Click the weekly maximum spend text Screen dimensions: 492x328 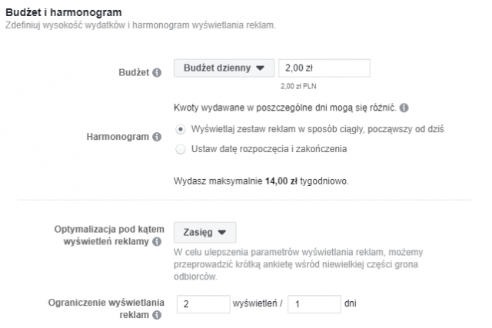[x=262, y=182]
